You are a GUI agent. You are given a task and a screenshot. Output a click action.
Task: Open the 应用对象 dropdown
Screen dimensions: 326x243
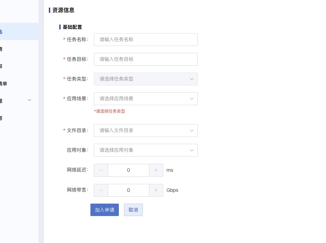click(146, 150)
